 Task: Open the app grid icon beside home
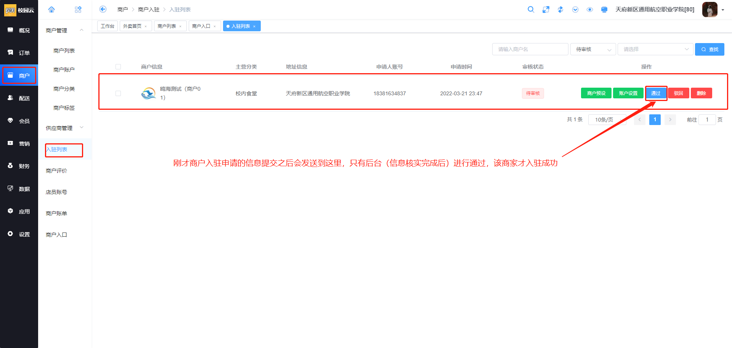(x=78, y=10)
